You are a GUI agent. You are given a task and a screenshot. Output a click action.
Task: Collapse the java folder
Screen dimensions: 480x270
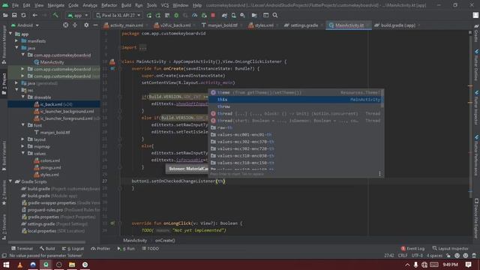pos(16,48)
